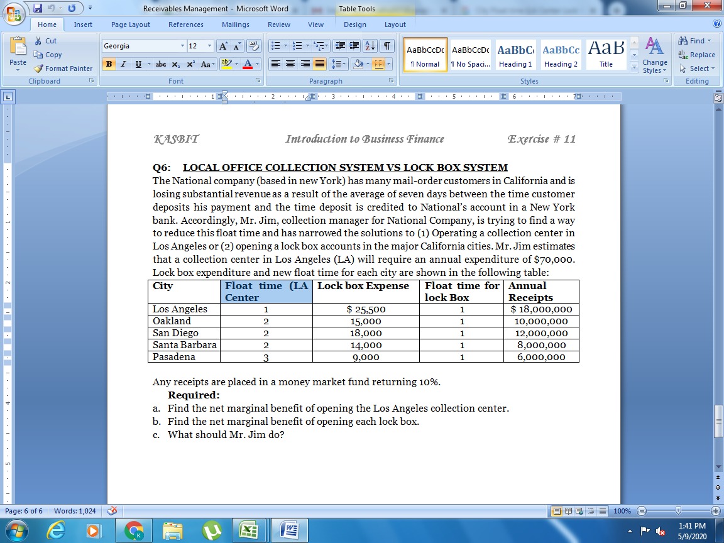Screen dimensions: 724x543
Task: Go to the Mailings tab
Action: click(x=236, y=25)
